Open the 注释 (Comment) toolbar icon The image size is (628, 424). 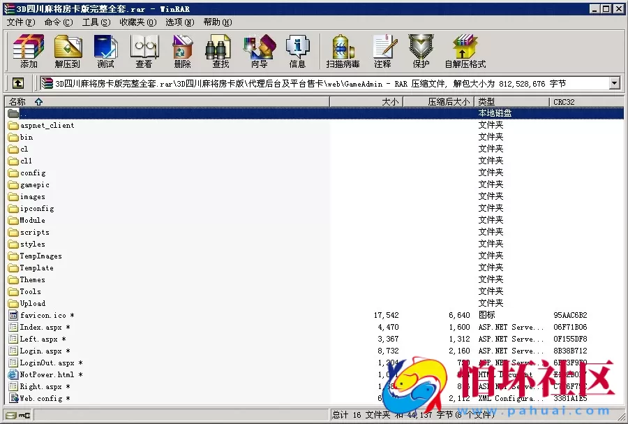[x=384, y=51]
